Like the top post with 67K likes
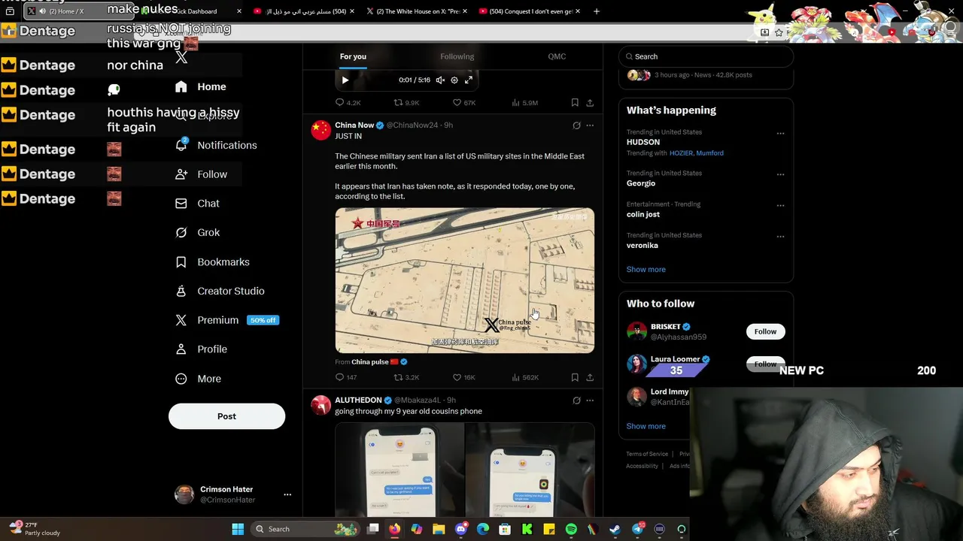The width and height of the screenshot is (963, 541). (x=463, y=102)
